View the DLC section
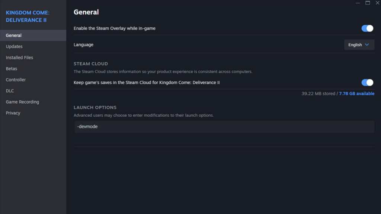Image resolution: width=381 pixels, height=214 pixels. click(x=10, y=91)
